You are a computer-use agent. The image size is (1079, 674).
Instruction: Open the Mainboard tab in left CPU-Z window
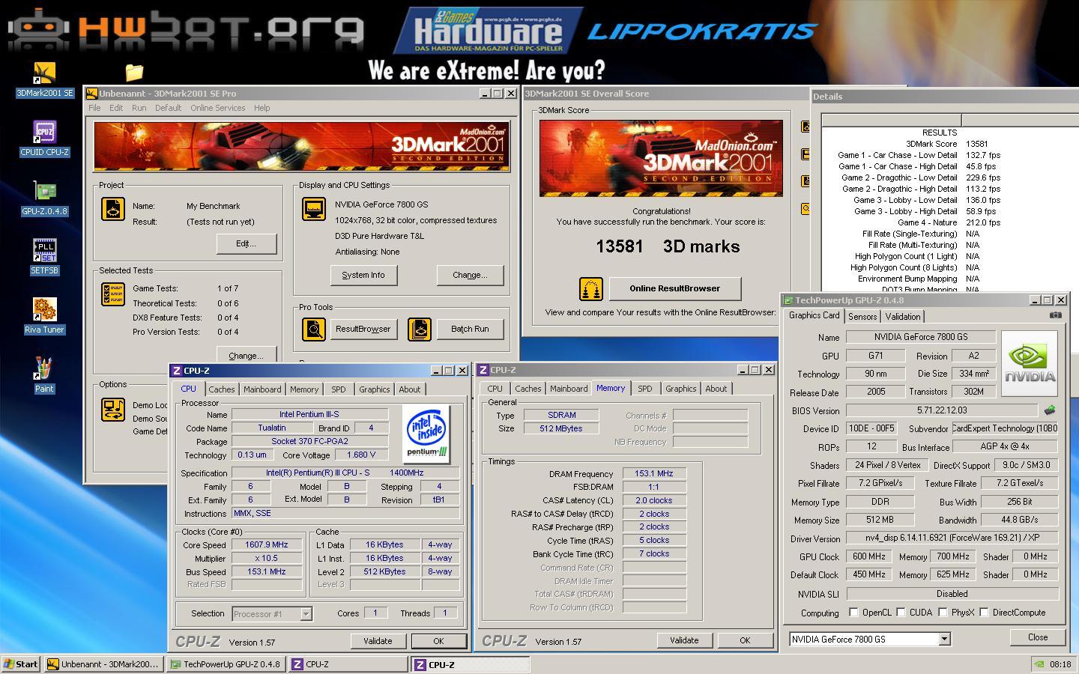tap(262, 389)
